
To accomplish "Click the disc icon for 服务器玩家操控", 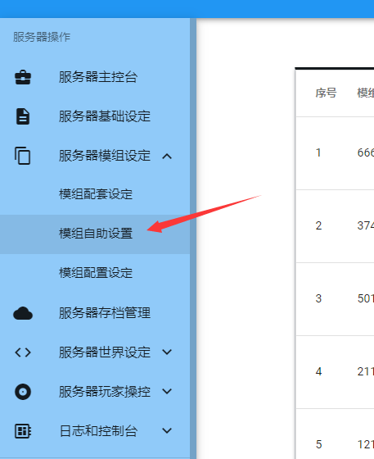I will click(x=23, y=392).
